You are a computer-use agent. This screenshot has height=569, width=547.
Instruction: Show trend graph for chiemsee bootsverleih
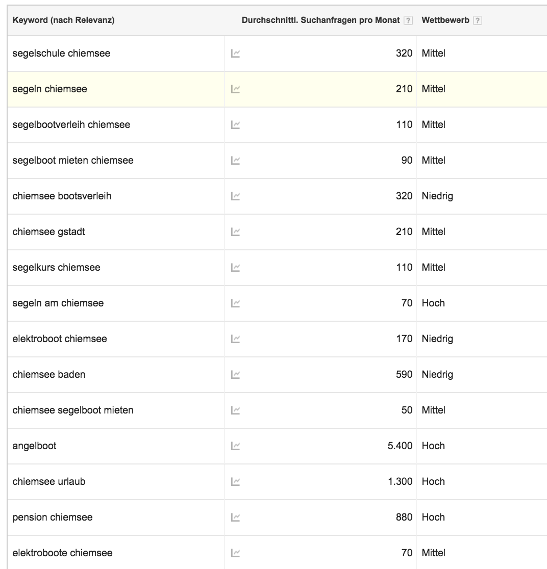pyautogui.click(x=235, y=196)
